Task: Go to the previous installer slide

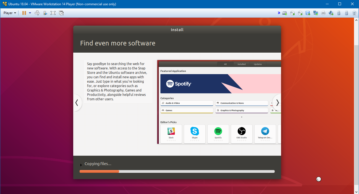Action: 77,103
